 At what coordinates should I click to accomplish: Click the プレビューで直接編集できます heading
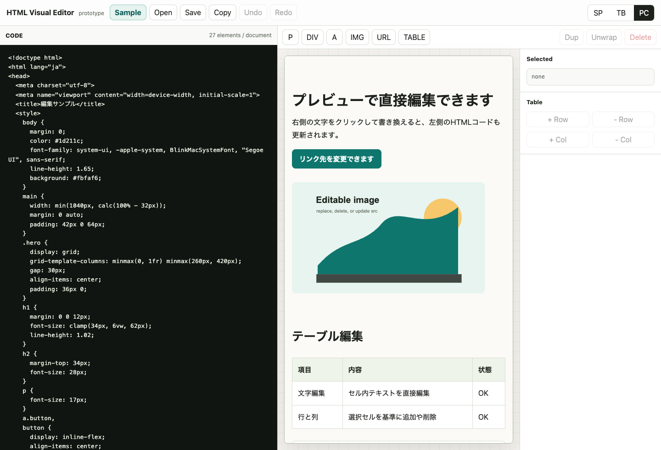[393, 100]
